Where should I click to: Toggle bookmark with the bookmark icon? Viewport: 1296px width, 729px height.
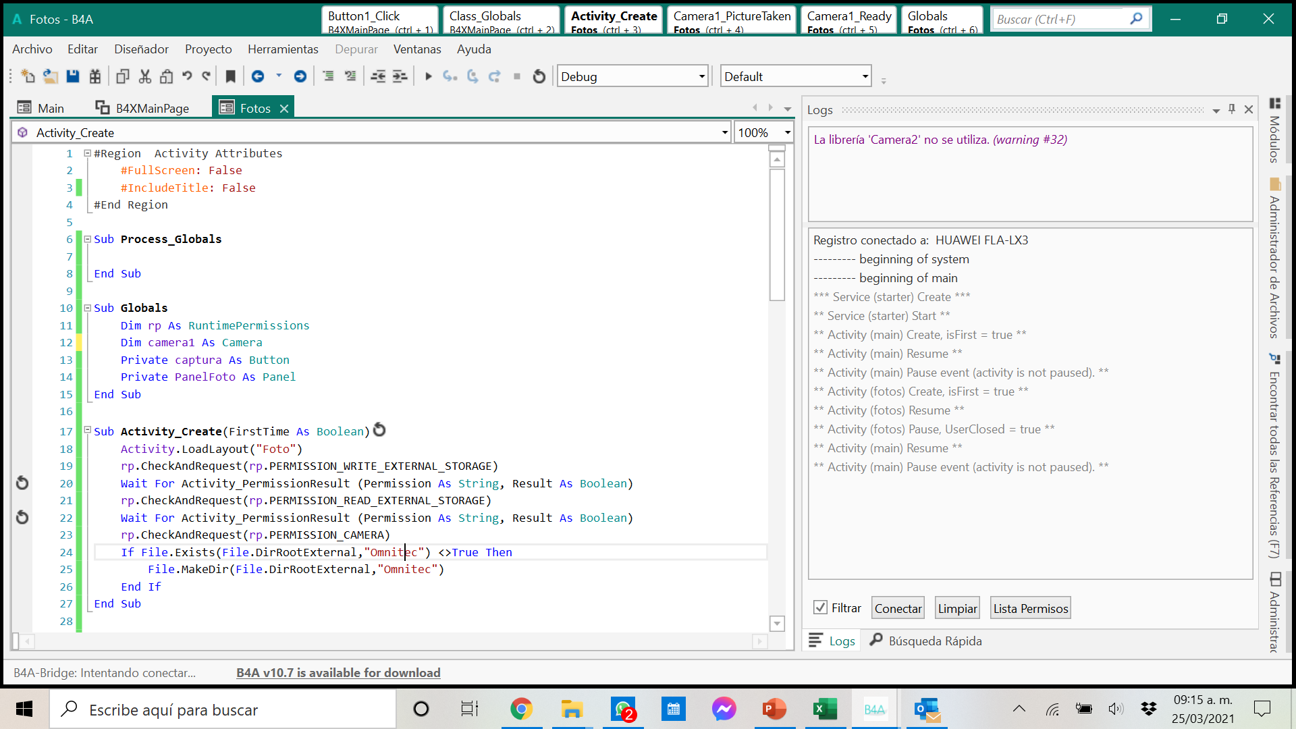[230, 76]
